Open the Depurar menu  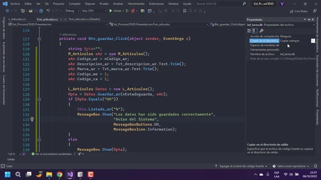[x=90, y=3]
